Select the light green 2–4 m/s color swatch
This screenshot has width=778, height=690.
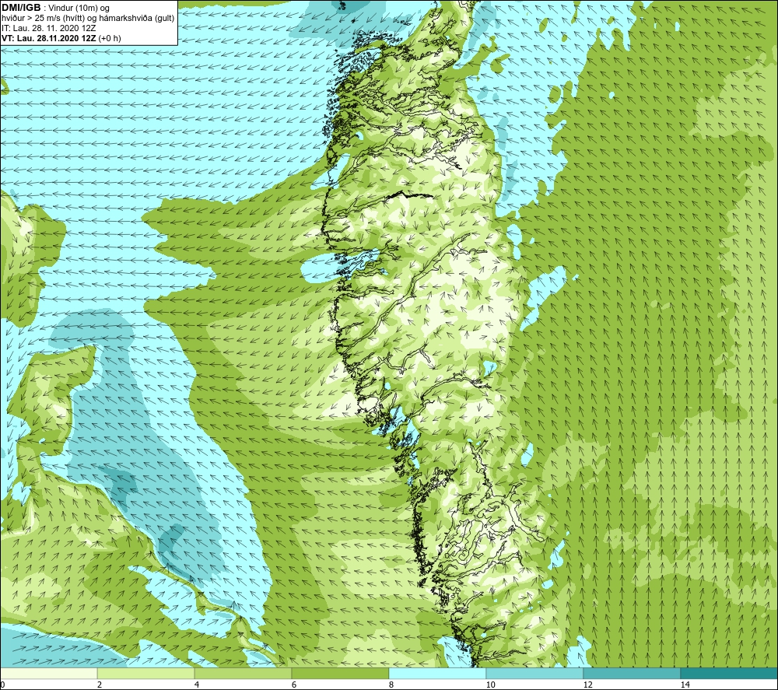[x=146, y=674]
